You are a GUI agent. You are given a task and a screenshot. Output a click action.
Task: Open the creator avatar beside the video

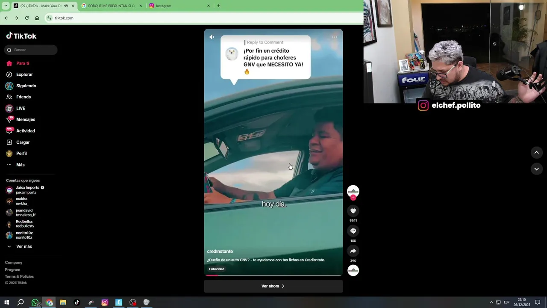point(353,191)
